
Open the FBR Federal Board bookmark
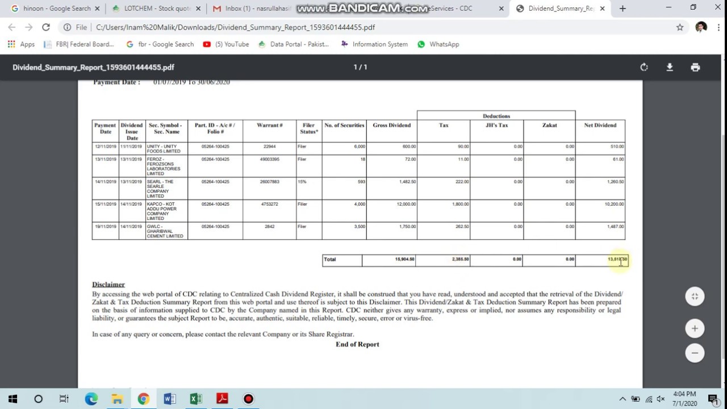[79, 44]
